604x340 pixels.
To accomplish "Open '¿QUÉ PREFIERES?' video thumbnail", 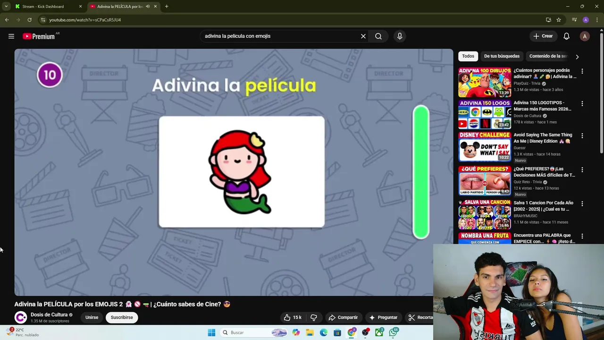I will pos(485,180).
